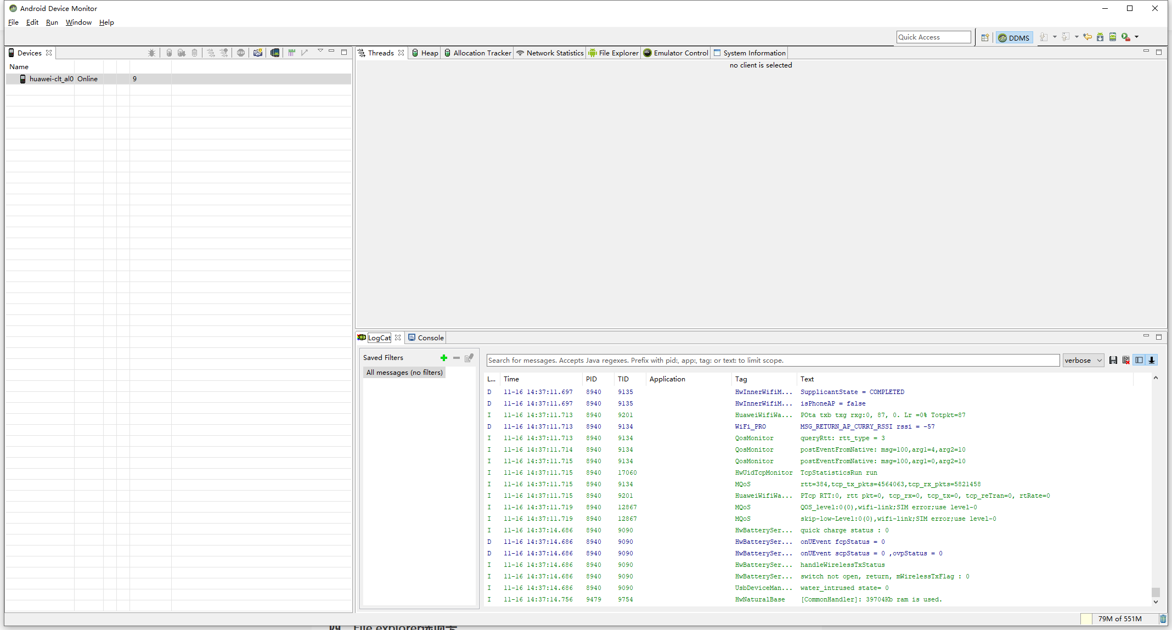Click Dump View Hierarchy for UI Automator
The height and width of the screenshot is (630, 1172).
275,53
